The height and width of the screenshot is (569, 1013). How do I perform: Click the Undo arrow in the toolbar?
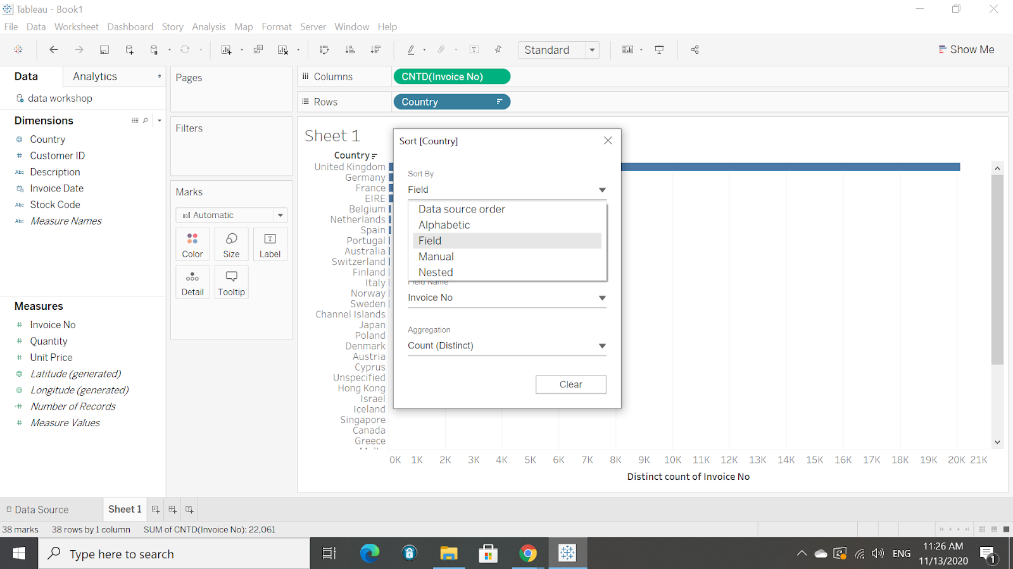pos(53,49)
